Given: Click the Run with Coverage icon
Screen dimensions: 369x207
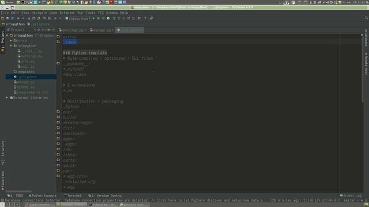Looking at the screenshot, I should tap(103, 18).
